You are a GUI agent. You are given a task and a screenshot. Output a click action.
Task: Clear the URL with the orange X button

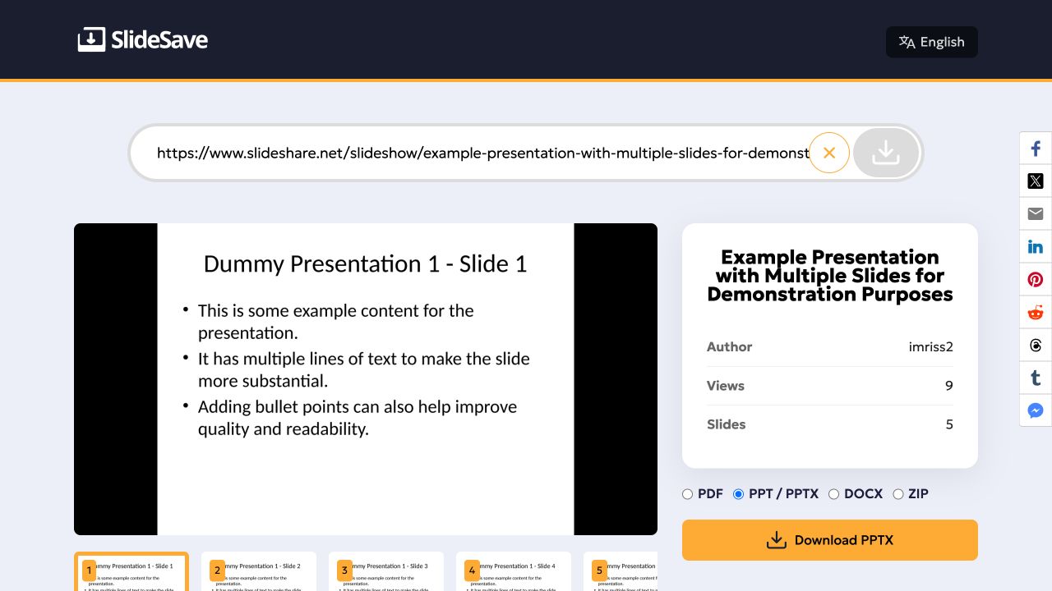coord(829,153)
